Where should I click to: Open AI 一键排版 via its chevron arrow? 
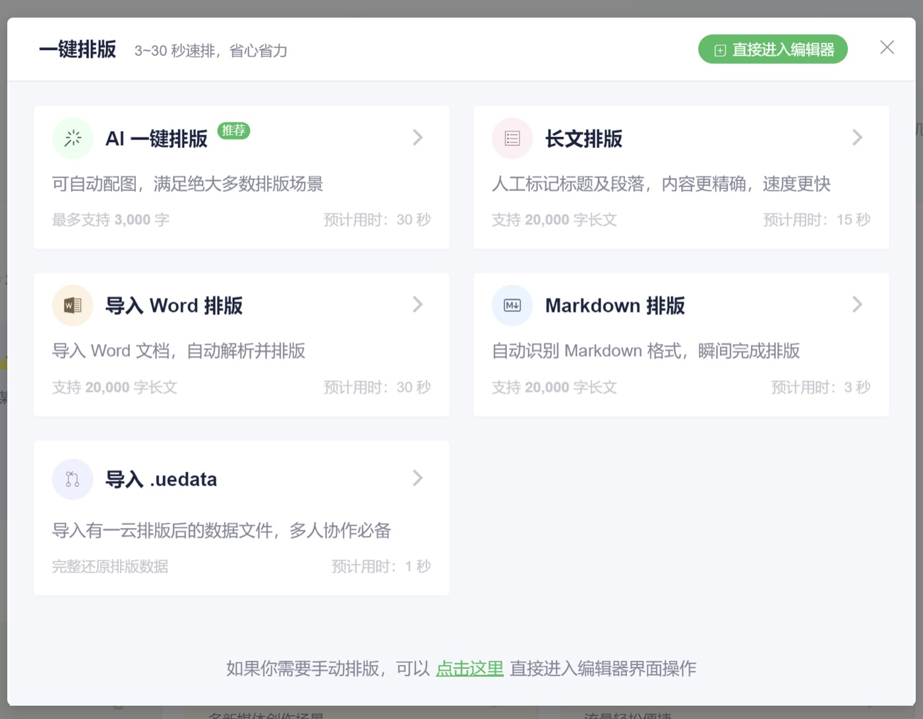pos(417,137)
